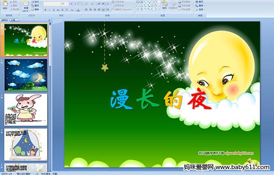Select the rabbit slide thumbnail
This screenshot has height=175, width=274.
(26, 110)
